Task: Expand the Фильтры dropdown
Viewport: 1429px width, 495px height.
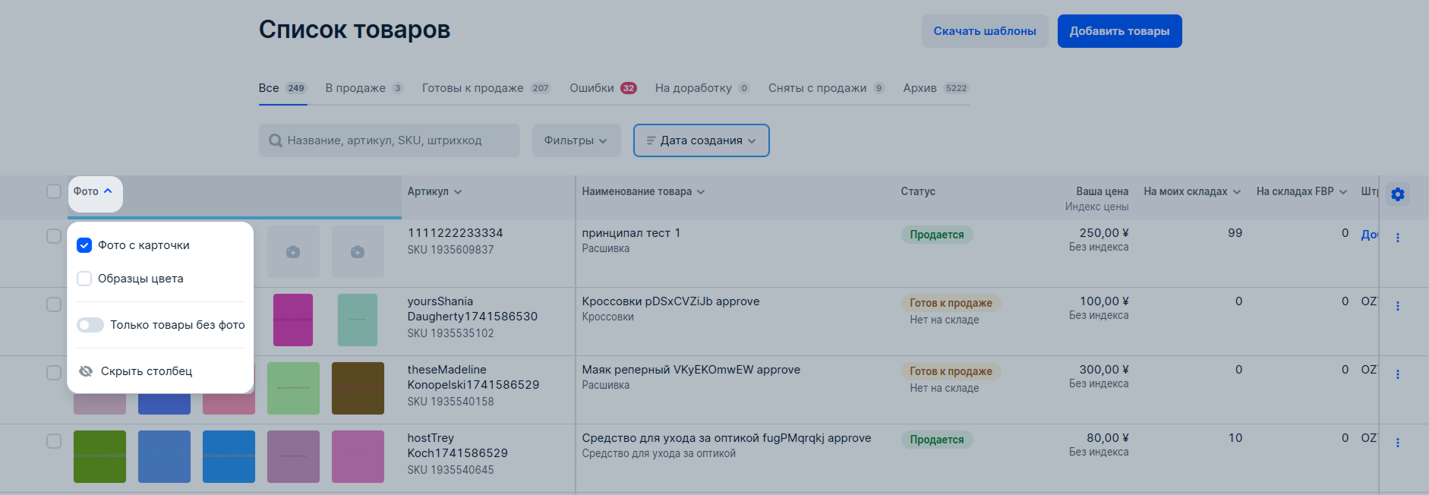Action: pos(576,140)
